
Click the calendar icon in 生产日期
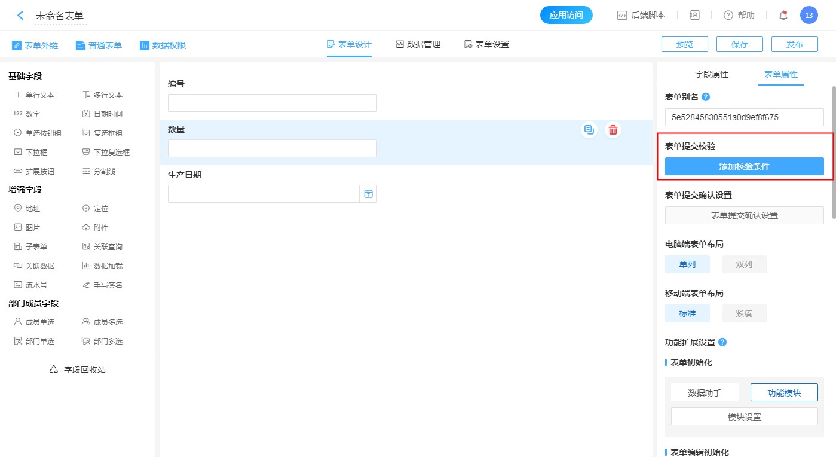pos(368,194)
